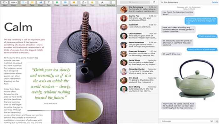219x124 pixels.
Task: Add a Comment via the toolbar icon
Action: pyautogui.click(x=74, y=2)
